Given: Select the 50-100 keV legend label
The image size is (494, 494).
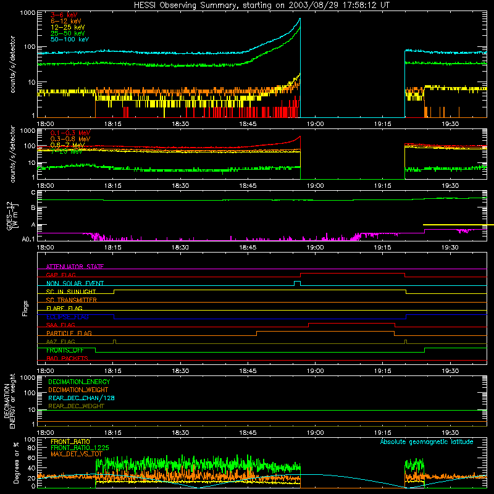Looking at the screenshot, I should coord(70,40).
